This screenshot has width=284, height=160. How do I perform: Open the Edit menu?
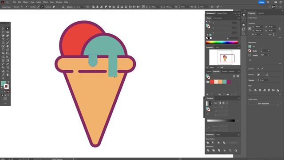point(20,2)
